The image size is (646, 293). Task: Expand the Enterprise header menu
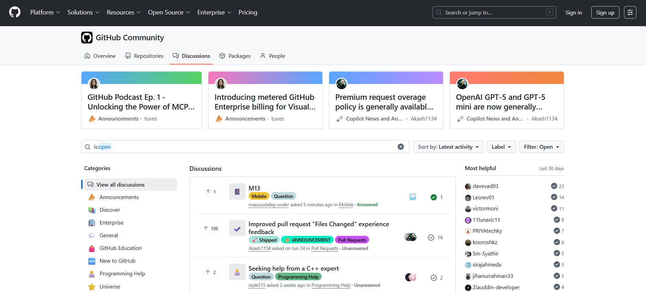click(214, 12)
